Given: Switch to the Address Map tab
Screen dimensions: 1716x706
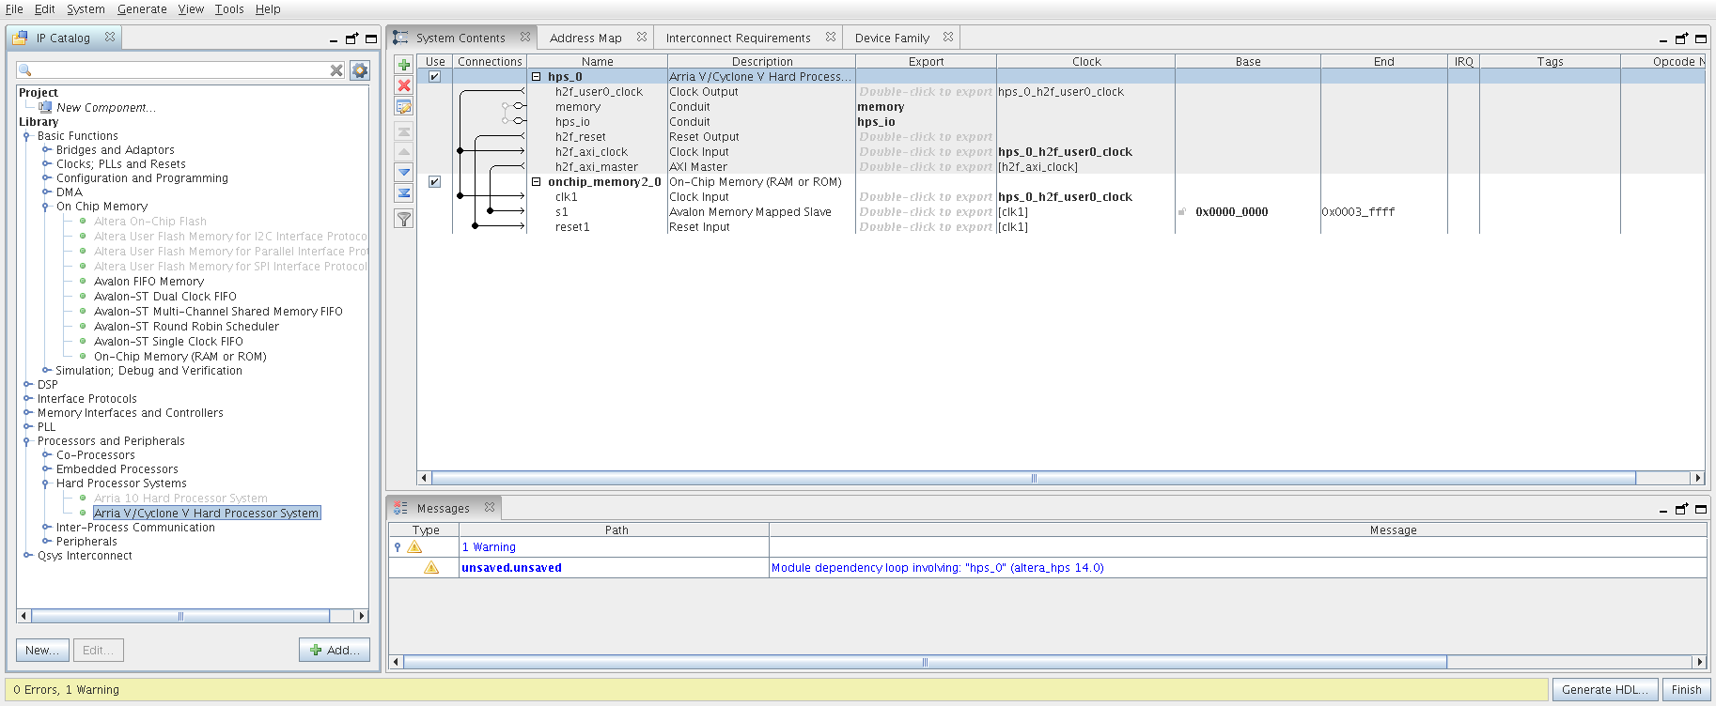Looking at the screenshot, I should (x=585, y=38).
